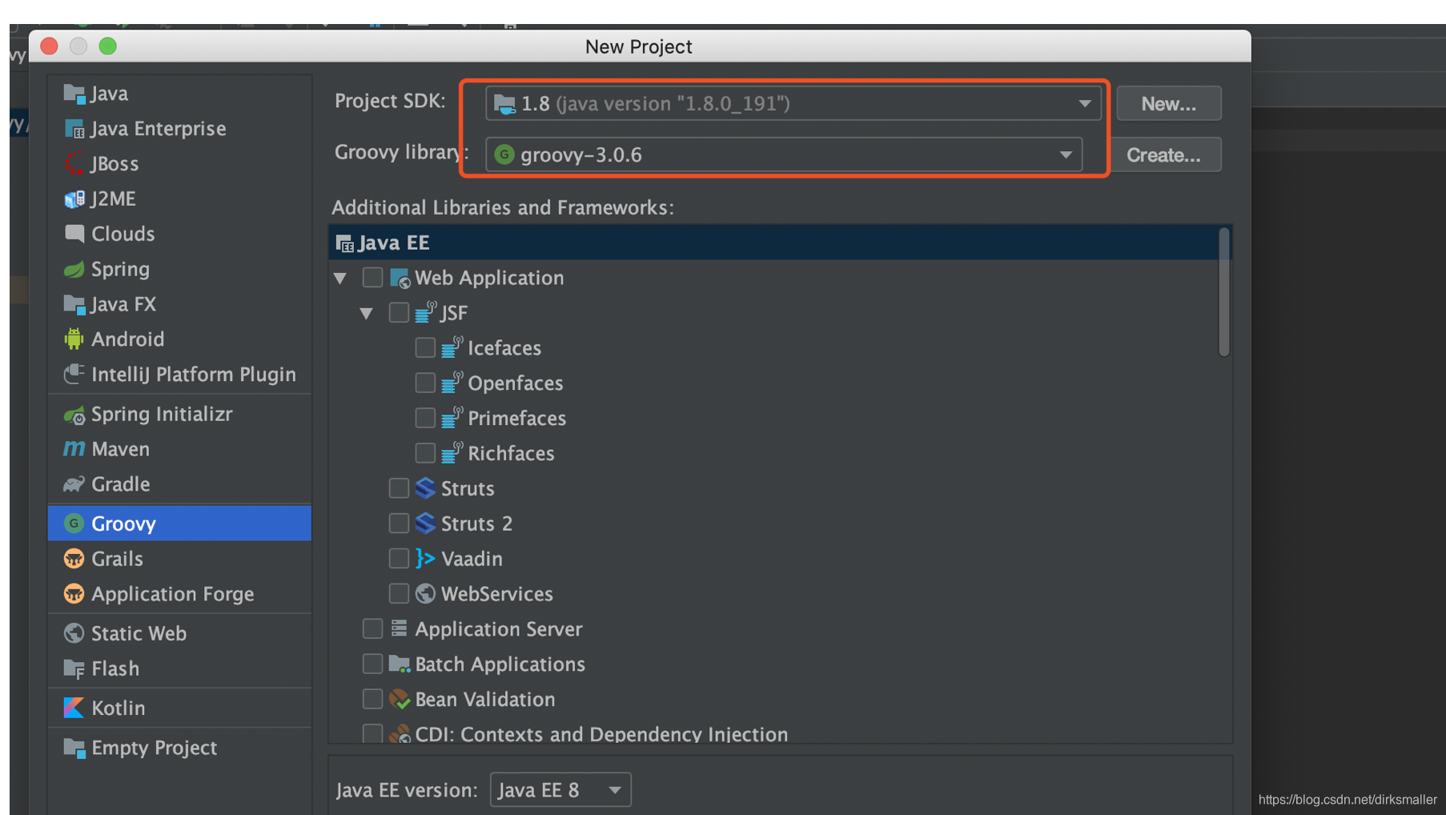Click the Struts 2 icon
Image resolution: width=1446 pixels, height=815 pixels.
click(425, 524)
